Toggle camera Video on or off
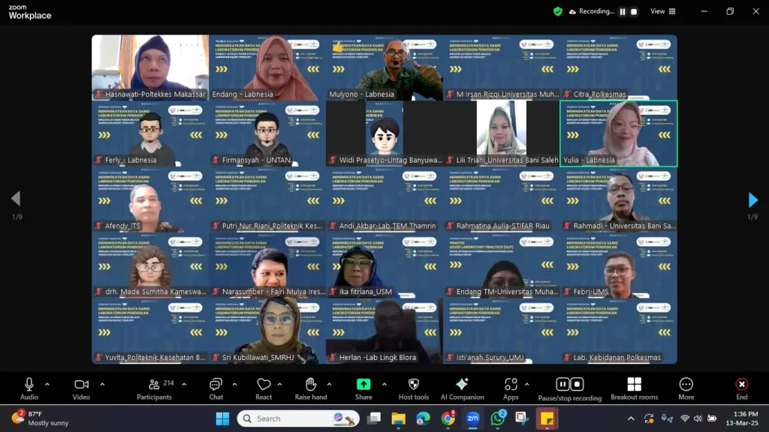The width and height of the screenshot is (769, 432). [x=81, y=387]
